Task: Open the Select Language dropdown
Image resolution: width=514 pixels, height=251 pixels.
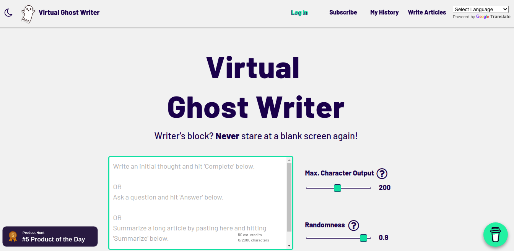Action: click(x=480, y=9)
